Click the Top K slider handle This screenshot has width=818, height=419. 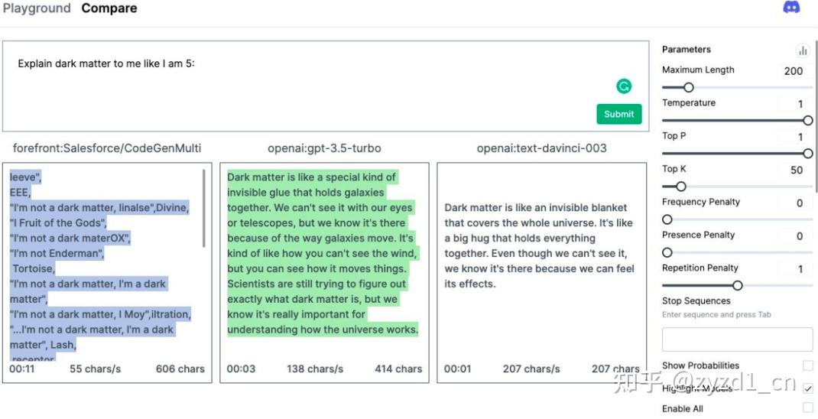pyautogui.click(x=681, y=186)
